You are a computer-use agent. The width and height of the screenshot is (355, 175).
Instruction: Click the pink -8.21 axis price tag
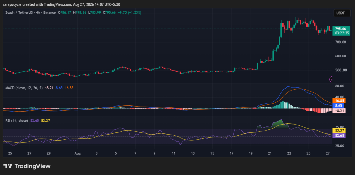point(339,111)
